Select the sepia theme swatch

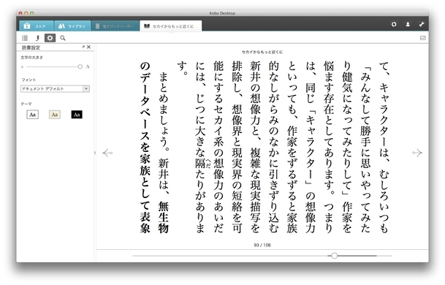pos(55,115)
